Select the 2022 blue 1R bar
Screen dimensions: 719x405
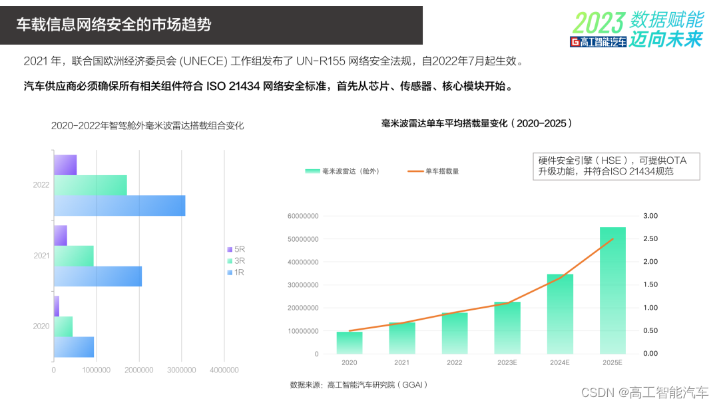coord(120,205)
